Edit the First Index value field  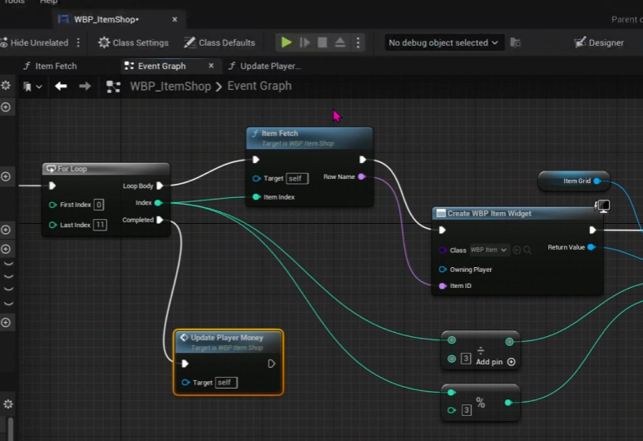tap(98, 205)
